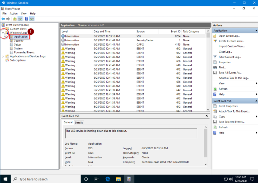Click Save All Events As disk icon
Image resolution: width=258 pixels, height=183 pixels.
pyautogui.click(x=215, y=73)
